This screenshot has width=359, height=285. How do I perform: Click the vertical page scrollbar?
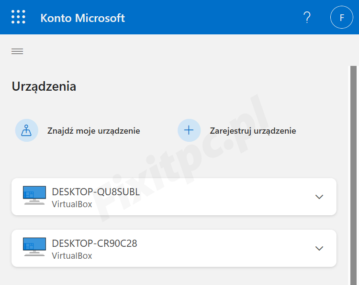pyautogui.click(x=354, y=172)
